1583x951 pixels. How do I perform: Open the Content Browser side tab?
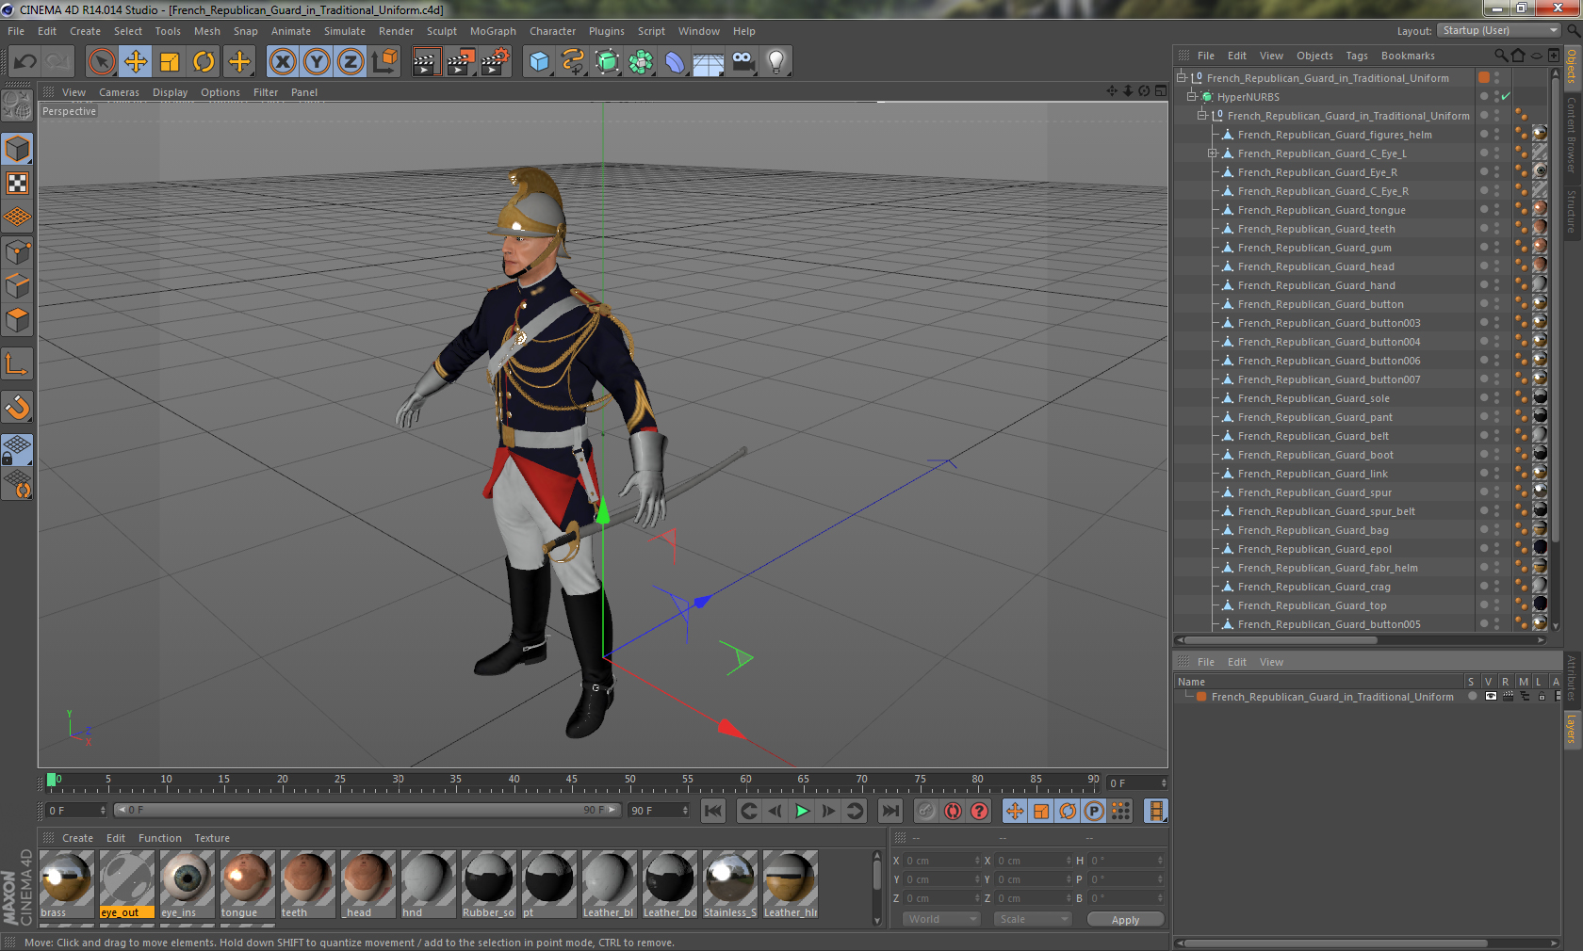[1572, 134]
